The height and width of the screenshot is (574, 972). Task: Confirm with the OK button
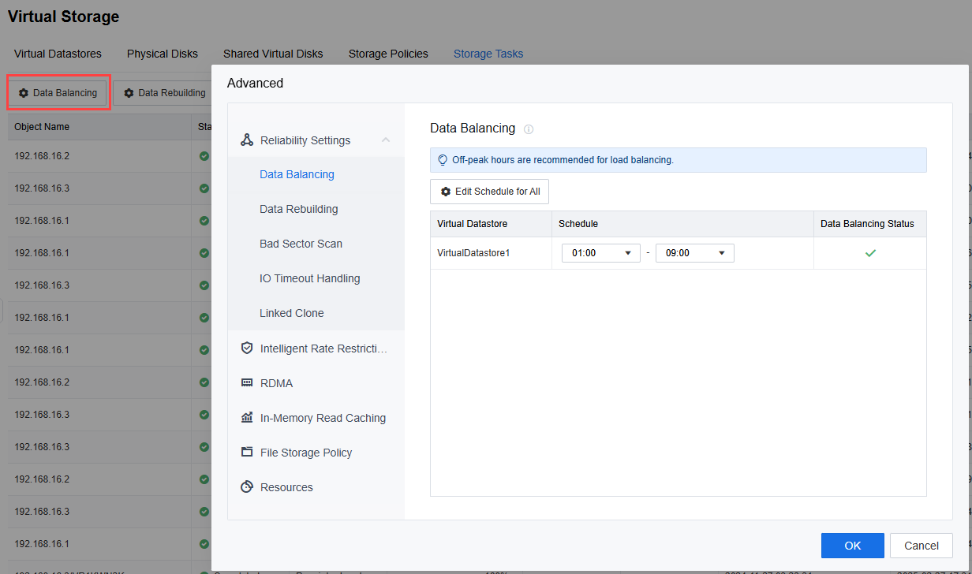tap(853, 546)
